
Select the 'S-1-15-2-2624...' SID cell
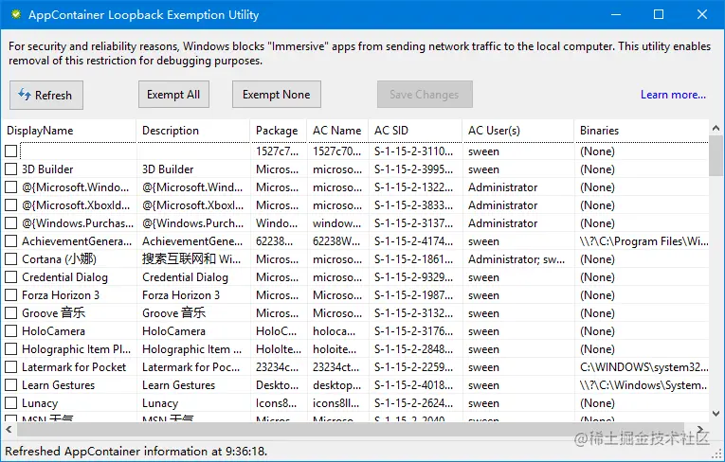[x=413, y=403]
